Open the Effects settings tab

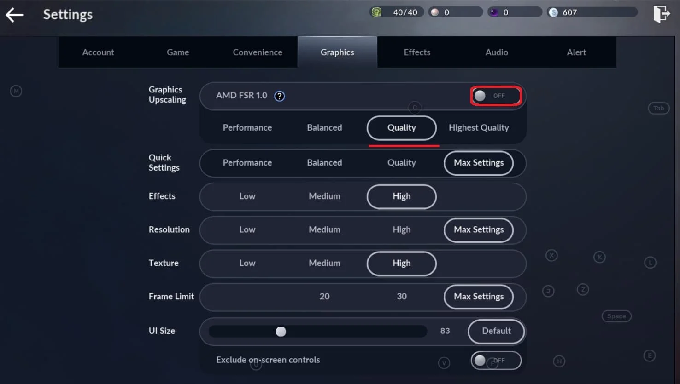coord(416,52)
